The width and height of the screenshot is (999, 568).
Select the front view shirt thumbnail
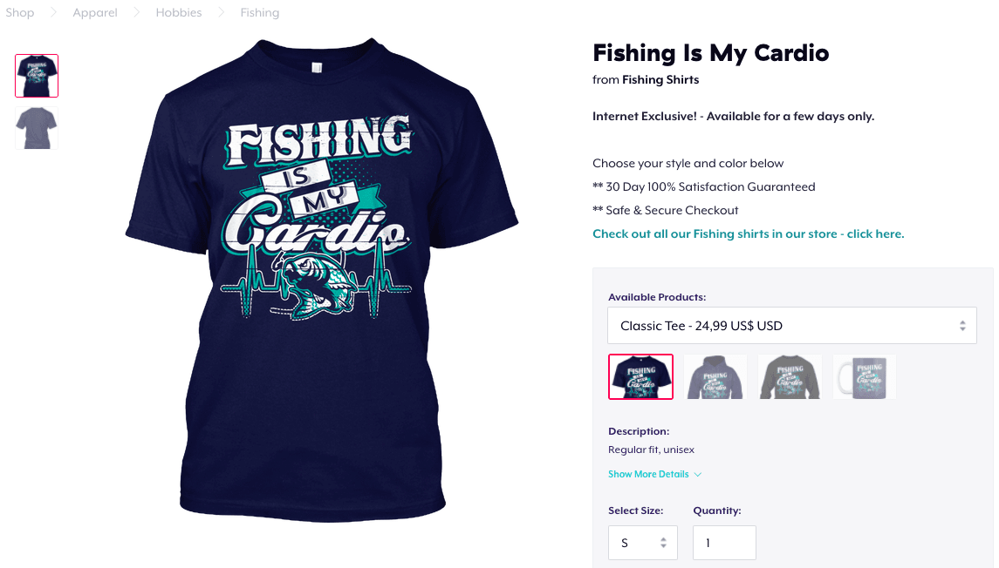37,76
